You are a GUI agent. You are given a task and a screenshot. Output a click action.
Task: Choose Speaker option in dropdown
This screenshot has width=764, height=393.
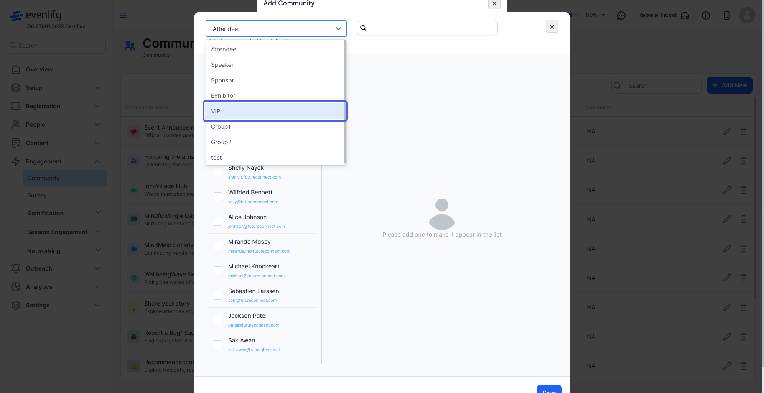[x=275, y=65]
